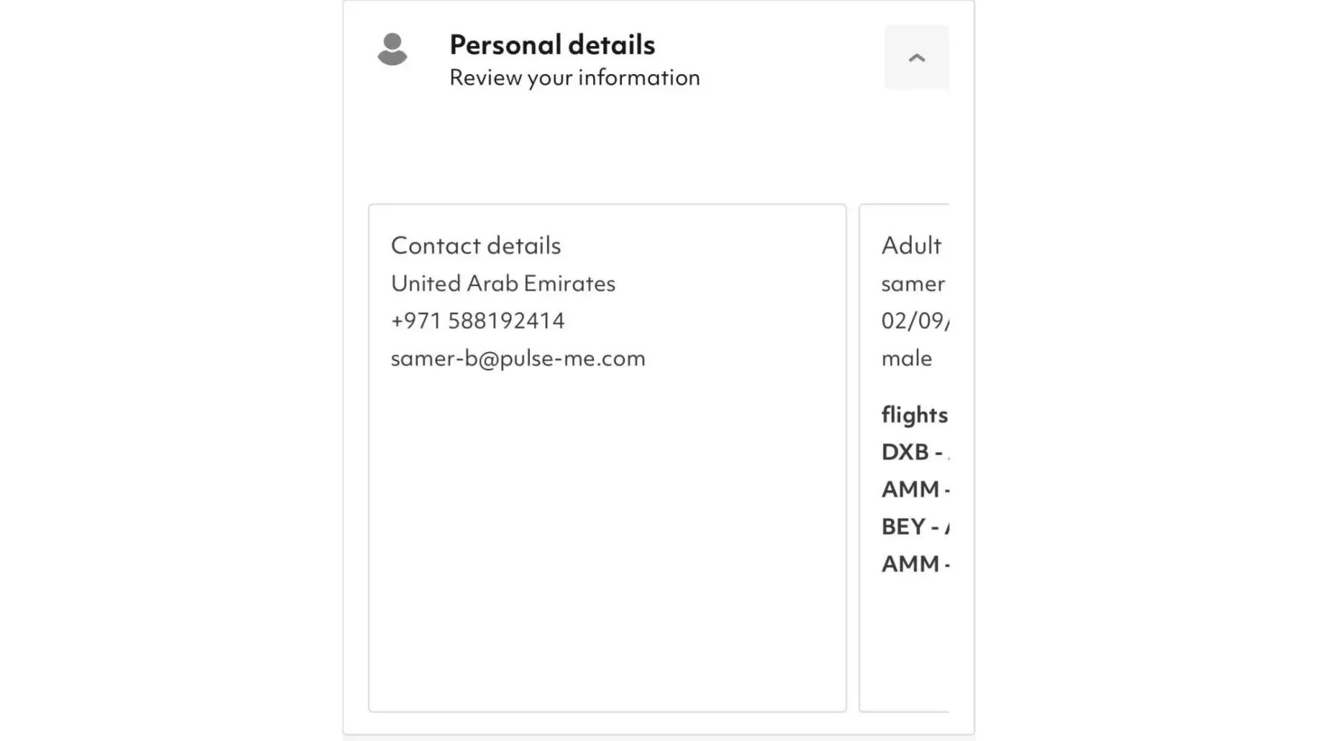
Task: Click the bold flights label
Action: click(914, 415)
